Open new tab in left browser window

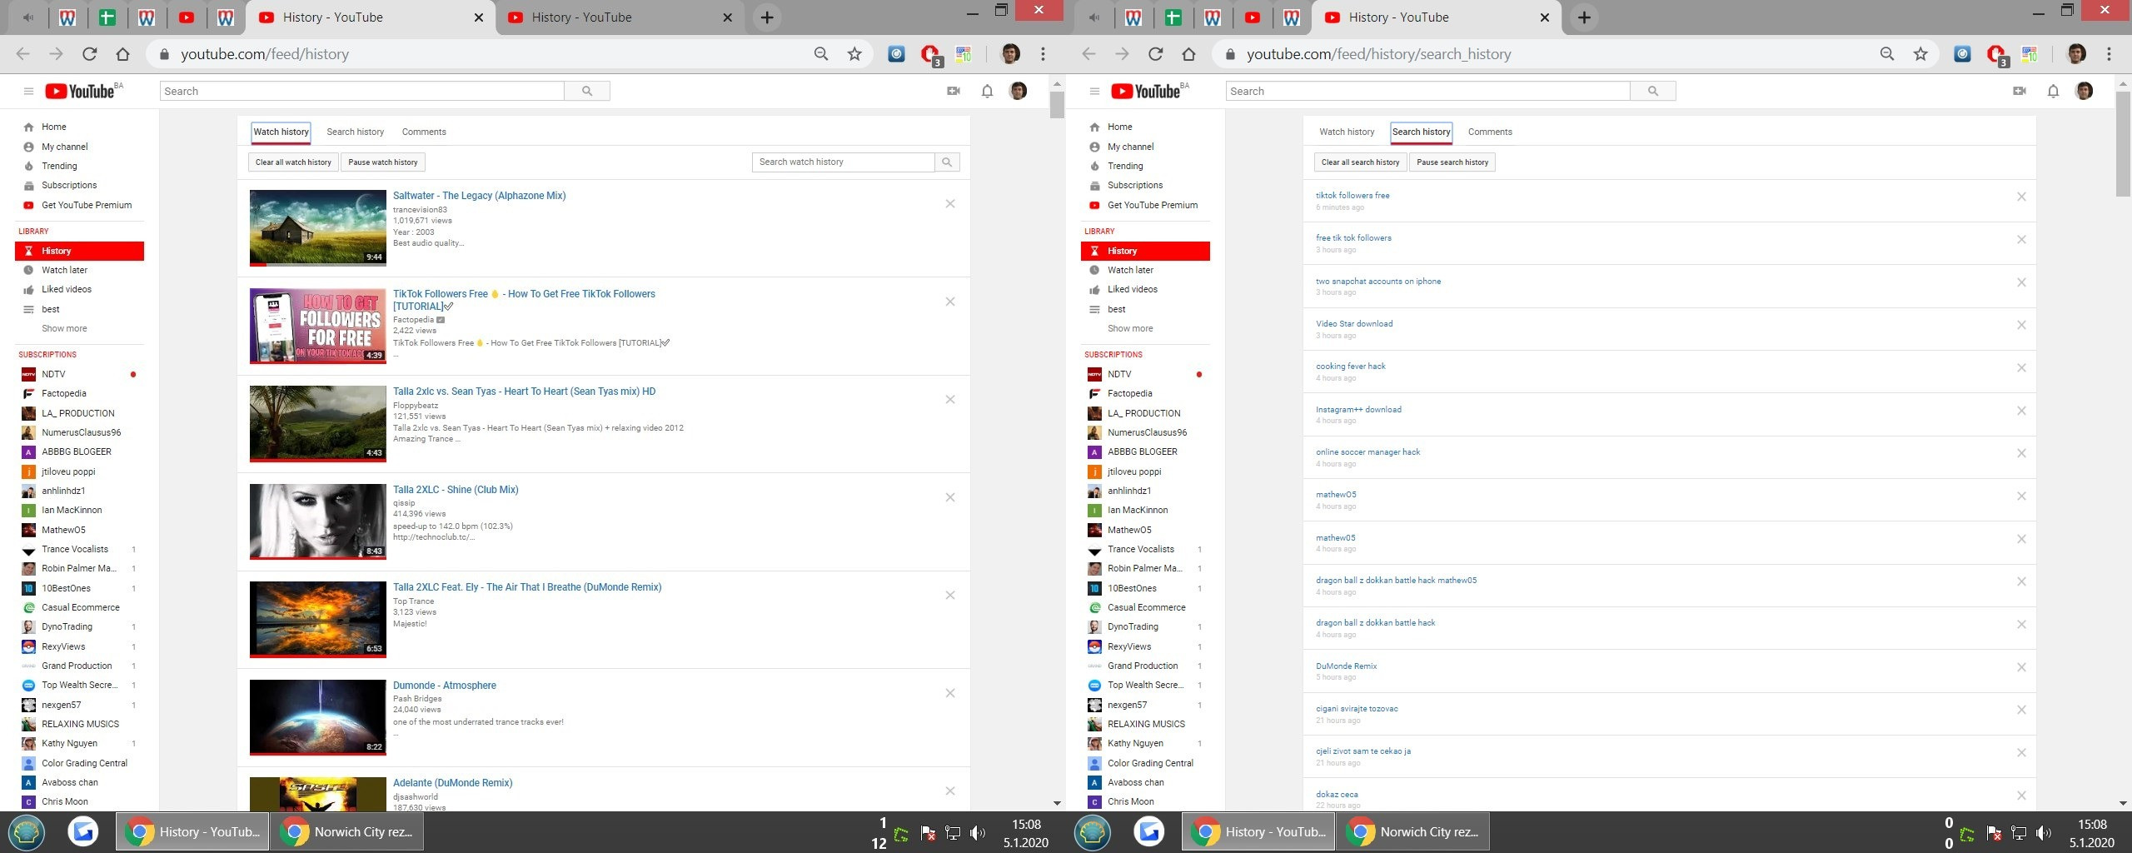(x=767, y=17)
